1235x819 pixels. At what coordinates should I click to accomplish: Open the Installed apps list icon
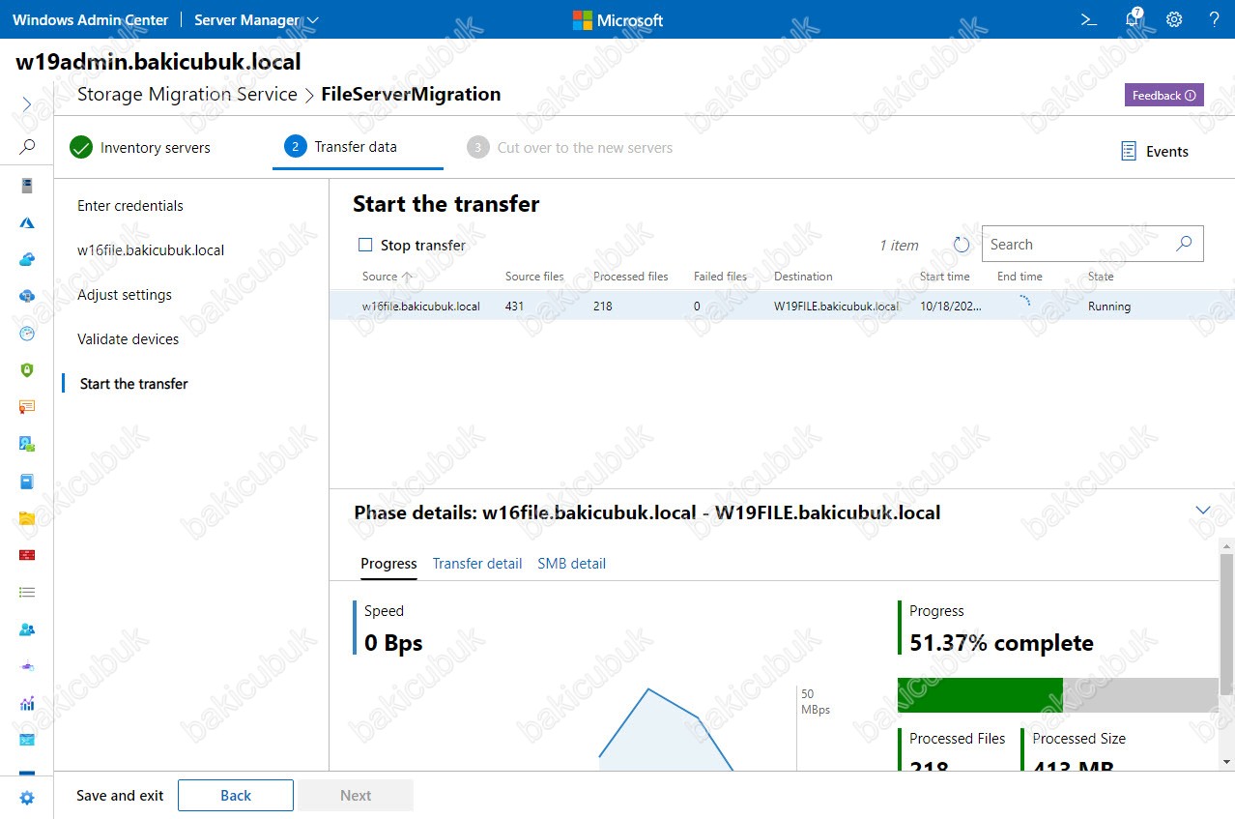tap(27, 592)
